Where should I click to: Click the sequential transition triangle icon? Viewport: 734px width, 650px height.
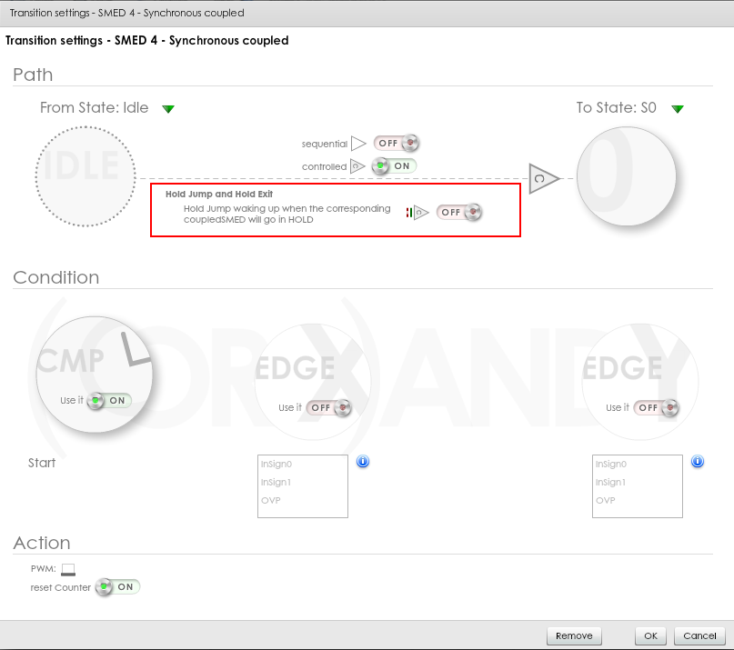tap(358, 144)
